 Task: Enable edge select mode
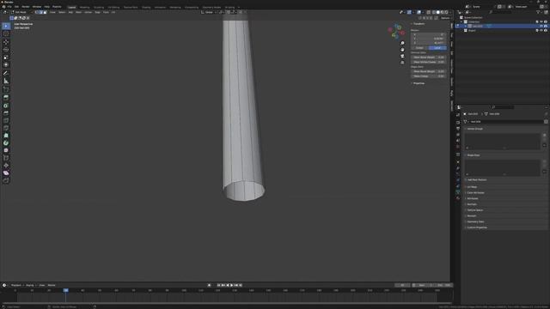coord(40,12)
